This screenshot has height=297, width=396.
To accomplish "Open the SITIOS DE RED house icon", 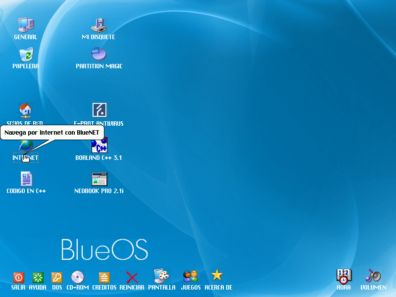I will point(25,110).
